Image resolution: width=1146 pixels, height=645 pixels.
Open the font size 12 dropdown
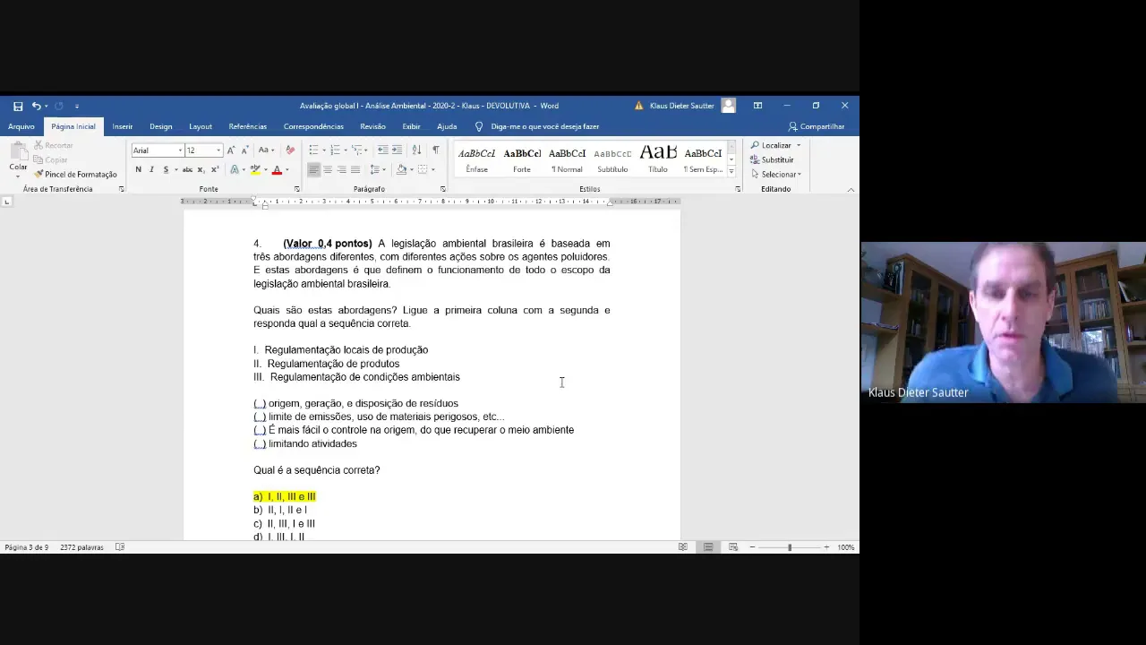(218, 150)
